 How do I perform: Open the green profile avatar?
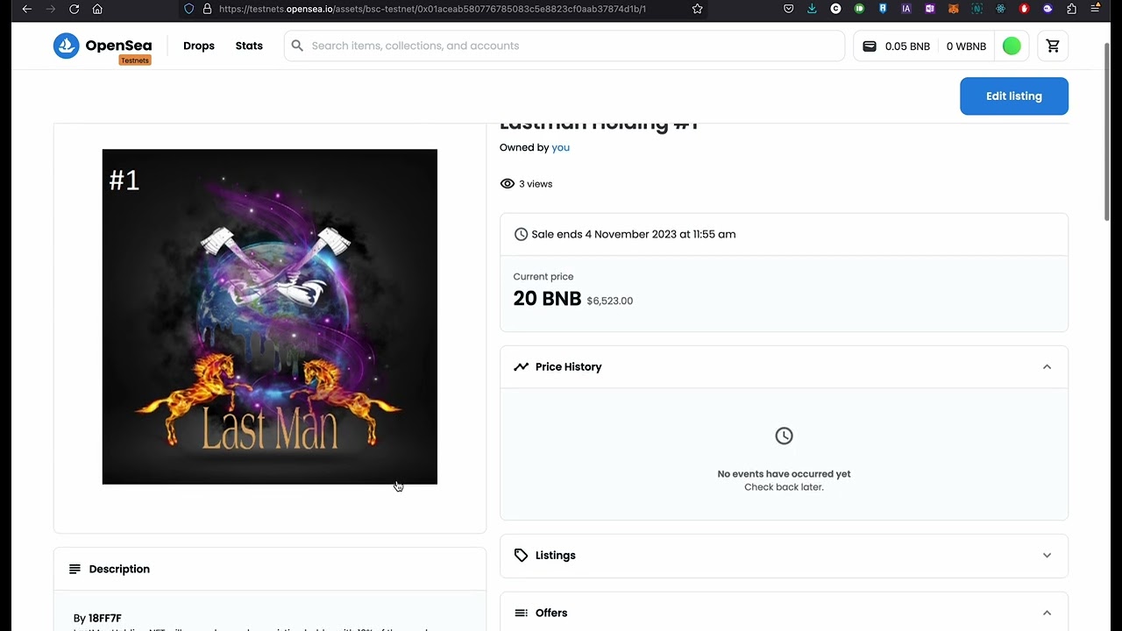(1012, 46)
